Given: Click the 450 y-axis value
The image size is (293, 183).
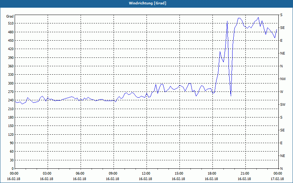Looking at the screenshot, I should click(x=11, y=41).
